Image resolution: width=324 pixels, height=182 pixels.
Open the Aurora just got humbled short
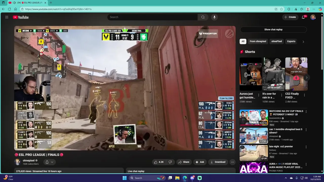pos(251,74)
